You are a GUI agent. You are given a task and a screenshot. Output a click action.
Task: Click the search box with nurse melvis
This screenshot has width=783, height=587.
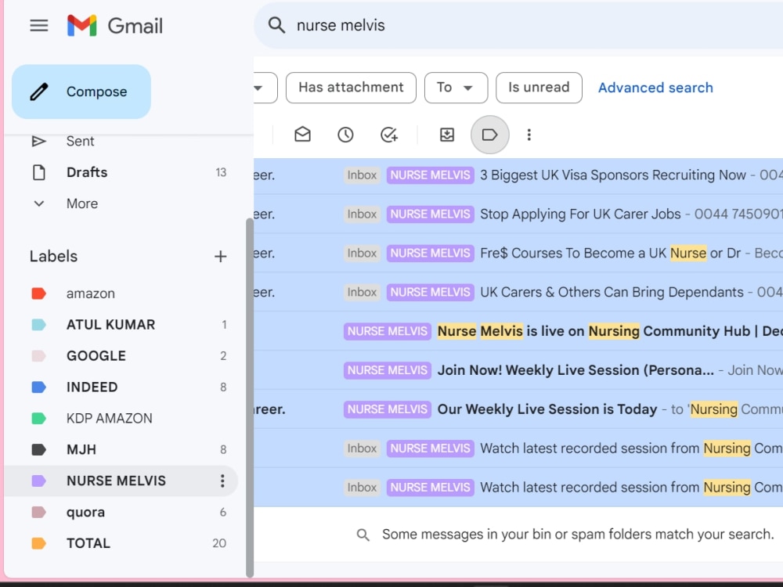518,26
